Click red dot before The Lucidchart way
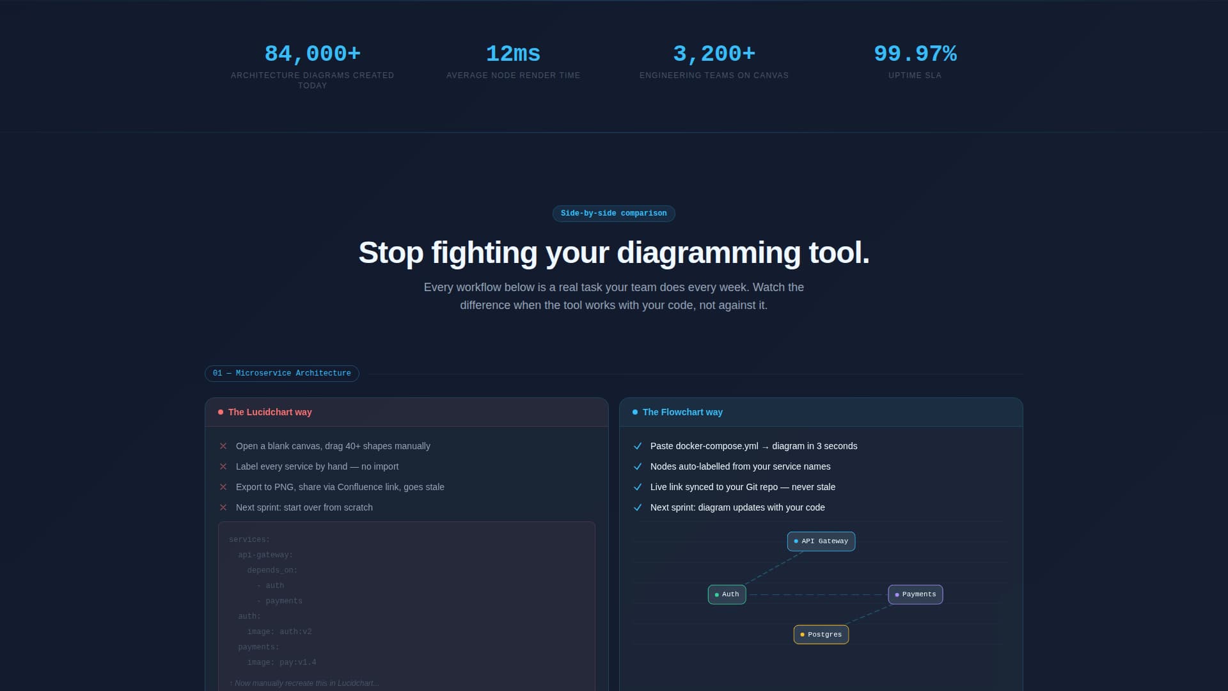 [221, 412]
